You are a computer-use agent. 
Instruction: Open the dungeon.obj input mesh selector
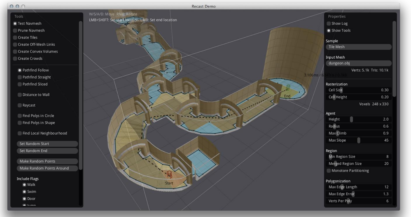(x=358, y=63)
